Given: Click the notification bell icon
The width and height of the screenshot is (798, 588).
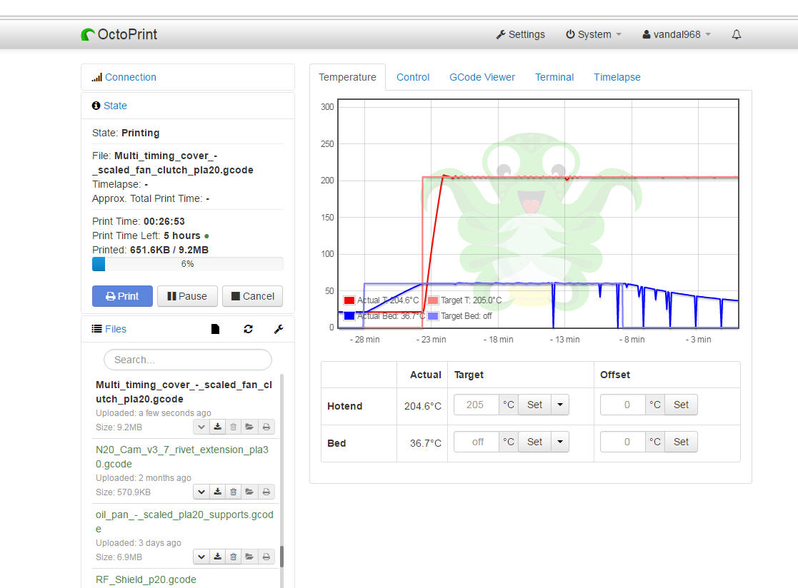Looking at the screenshot, I should tap(737, 34).
